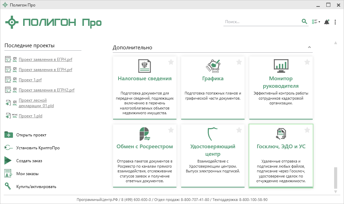344x204 pixels.
Task: Select Мои заказы in the sidebar
Action: tap(27, 174)
